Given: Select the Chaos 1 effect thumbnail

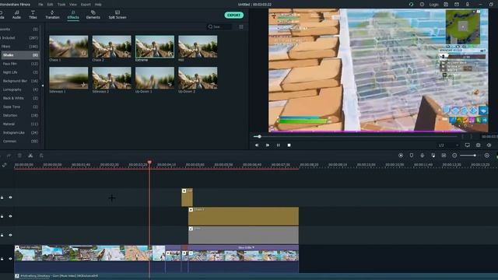Looking at the screenshot, I should (x=68, y=47).
